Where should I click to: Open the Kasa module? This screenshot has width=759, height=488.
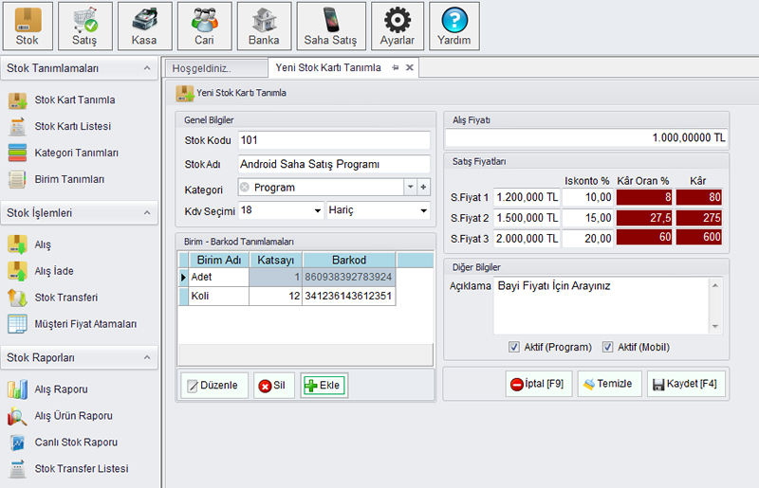click(145, 27)
